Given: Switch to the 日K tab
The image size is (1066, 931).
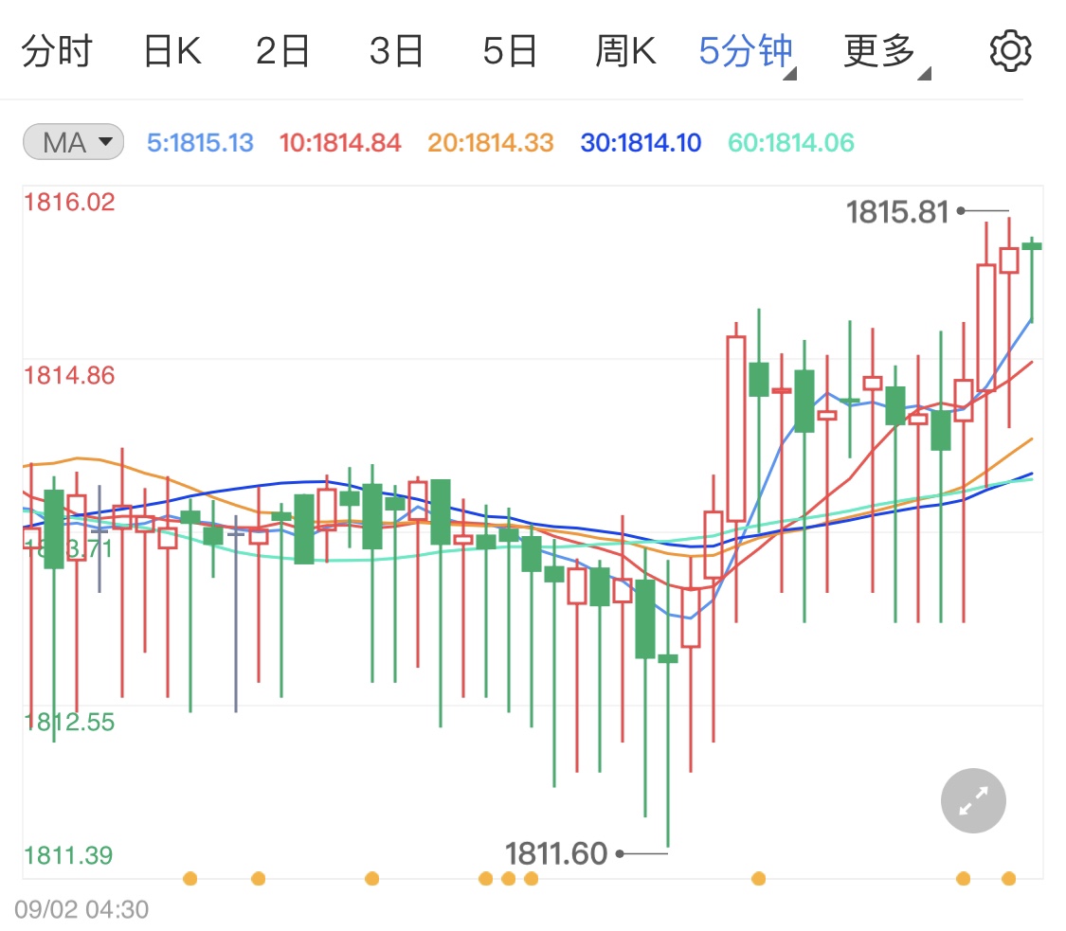Looking at the screenshot, I should coord(172,51).
